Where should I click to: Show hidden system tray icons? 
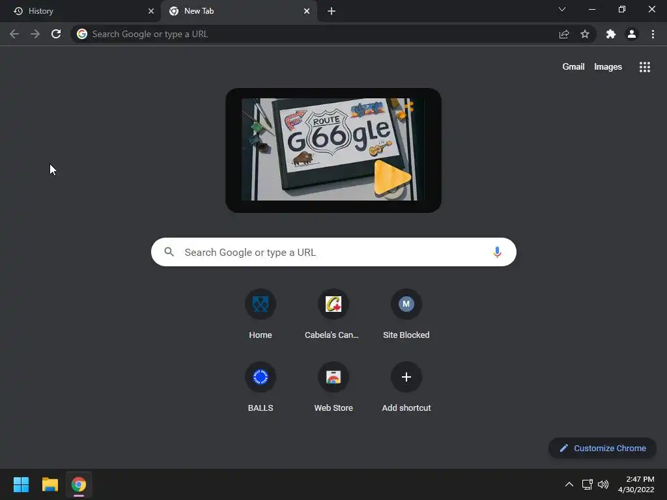pos(569,484)
